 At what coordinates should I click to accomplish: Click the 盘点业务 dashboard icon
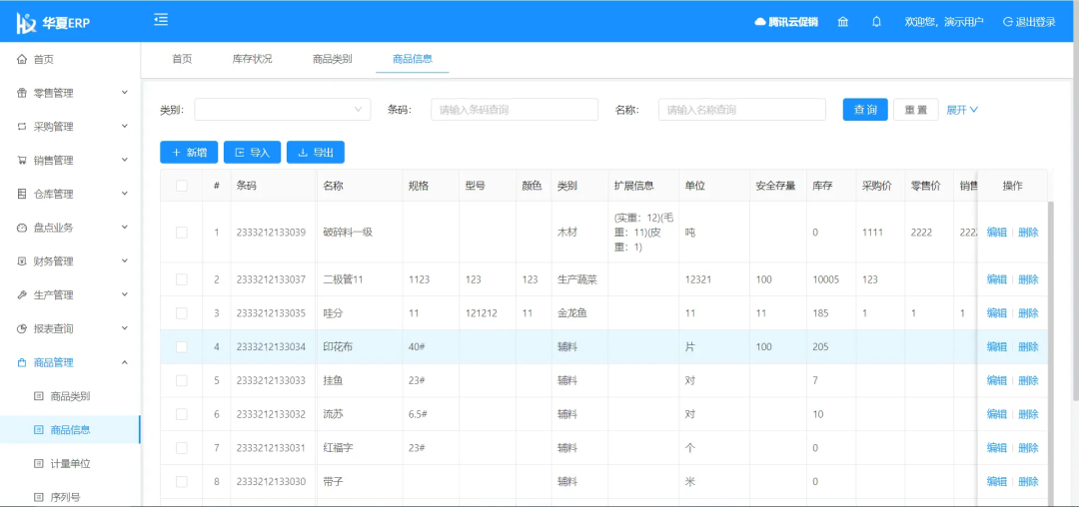pos(22,229)
